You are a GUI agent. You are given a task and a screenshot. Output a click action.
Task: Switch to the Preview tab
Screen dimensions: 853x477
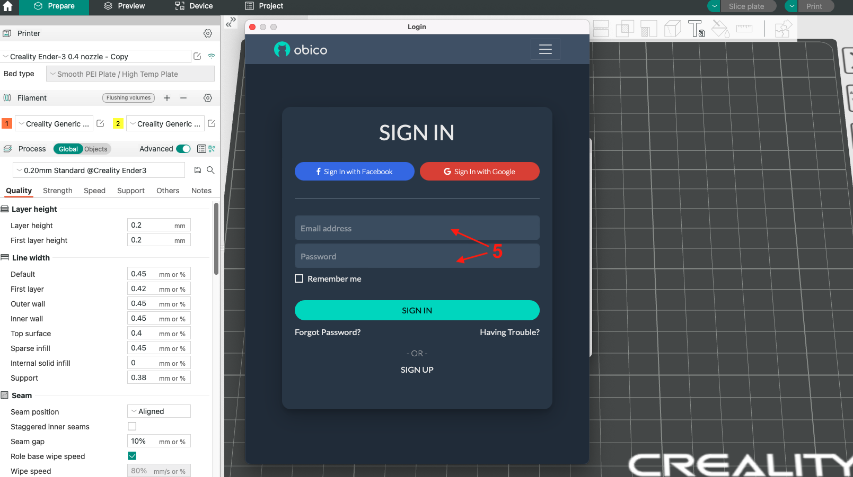tap(125, 6)
